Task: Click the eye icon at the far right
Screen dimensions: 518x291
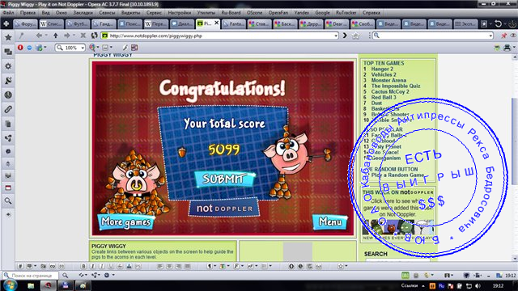Action: click(513, 36)
